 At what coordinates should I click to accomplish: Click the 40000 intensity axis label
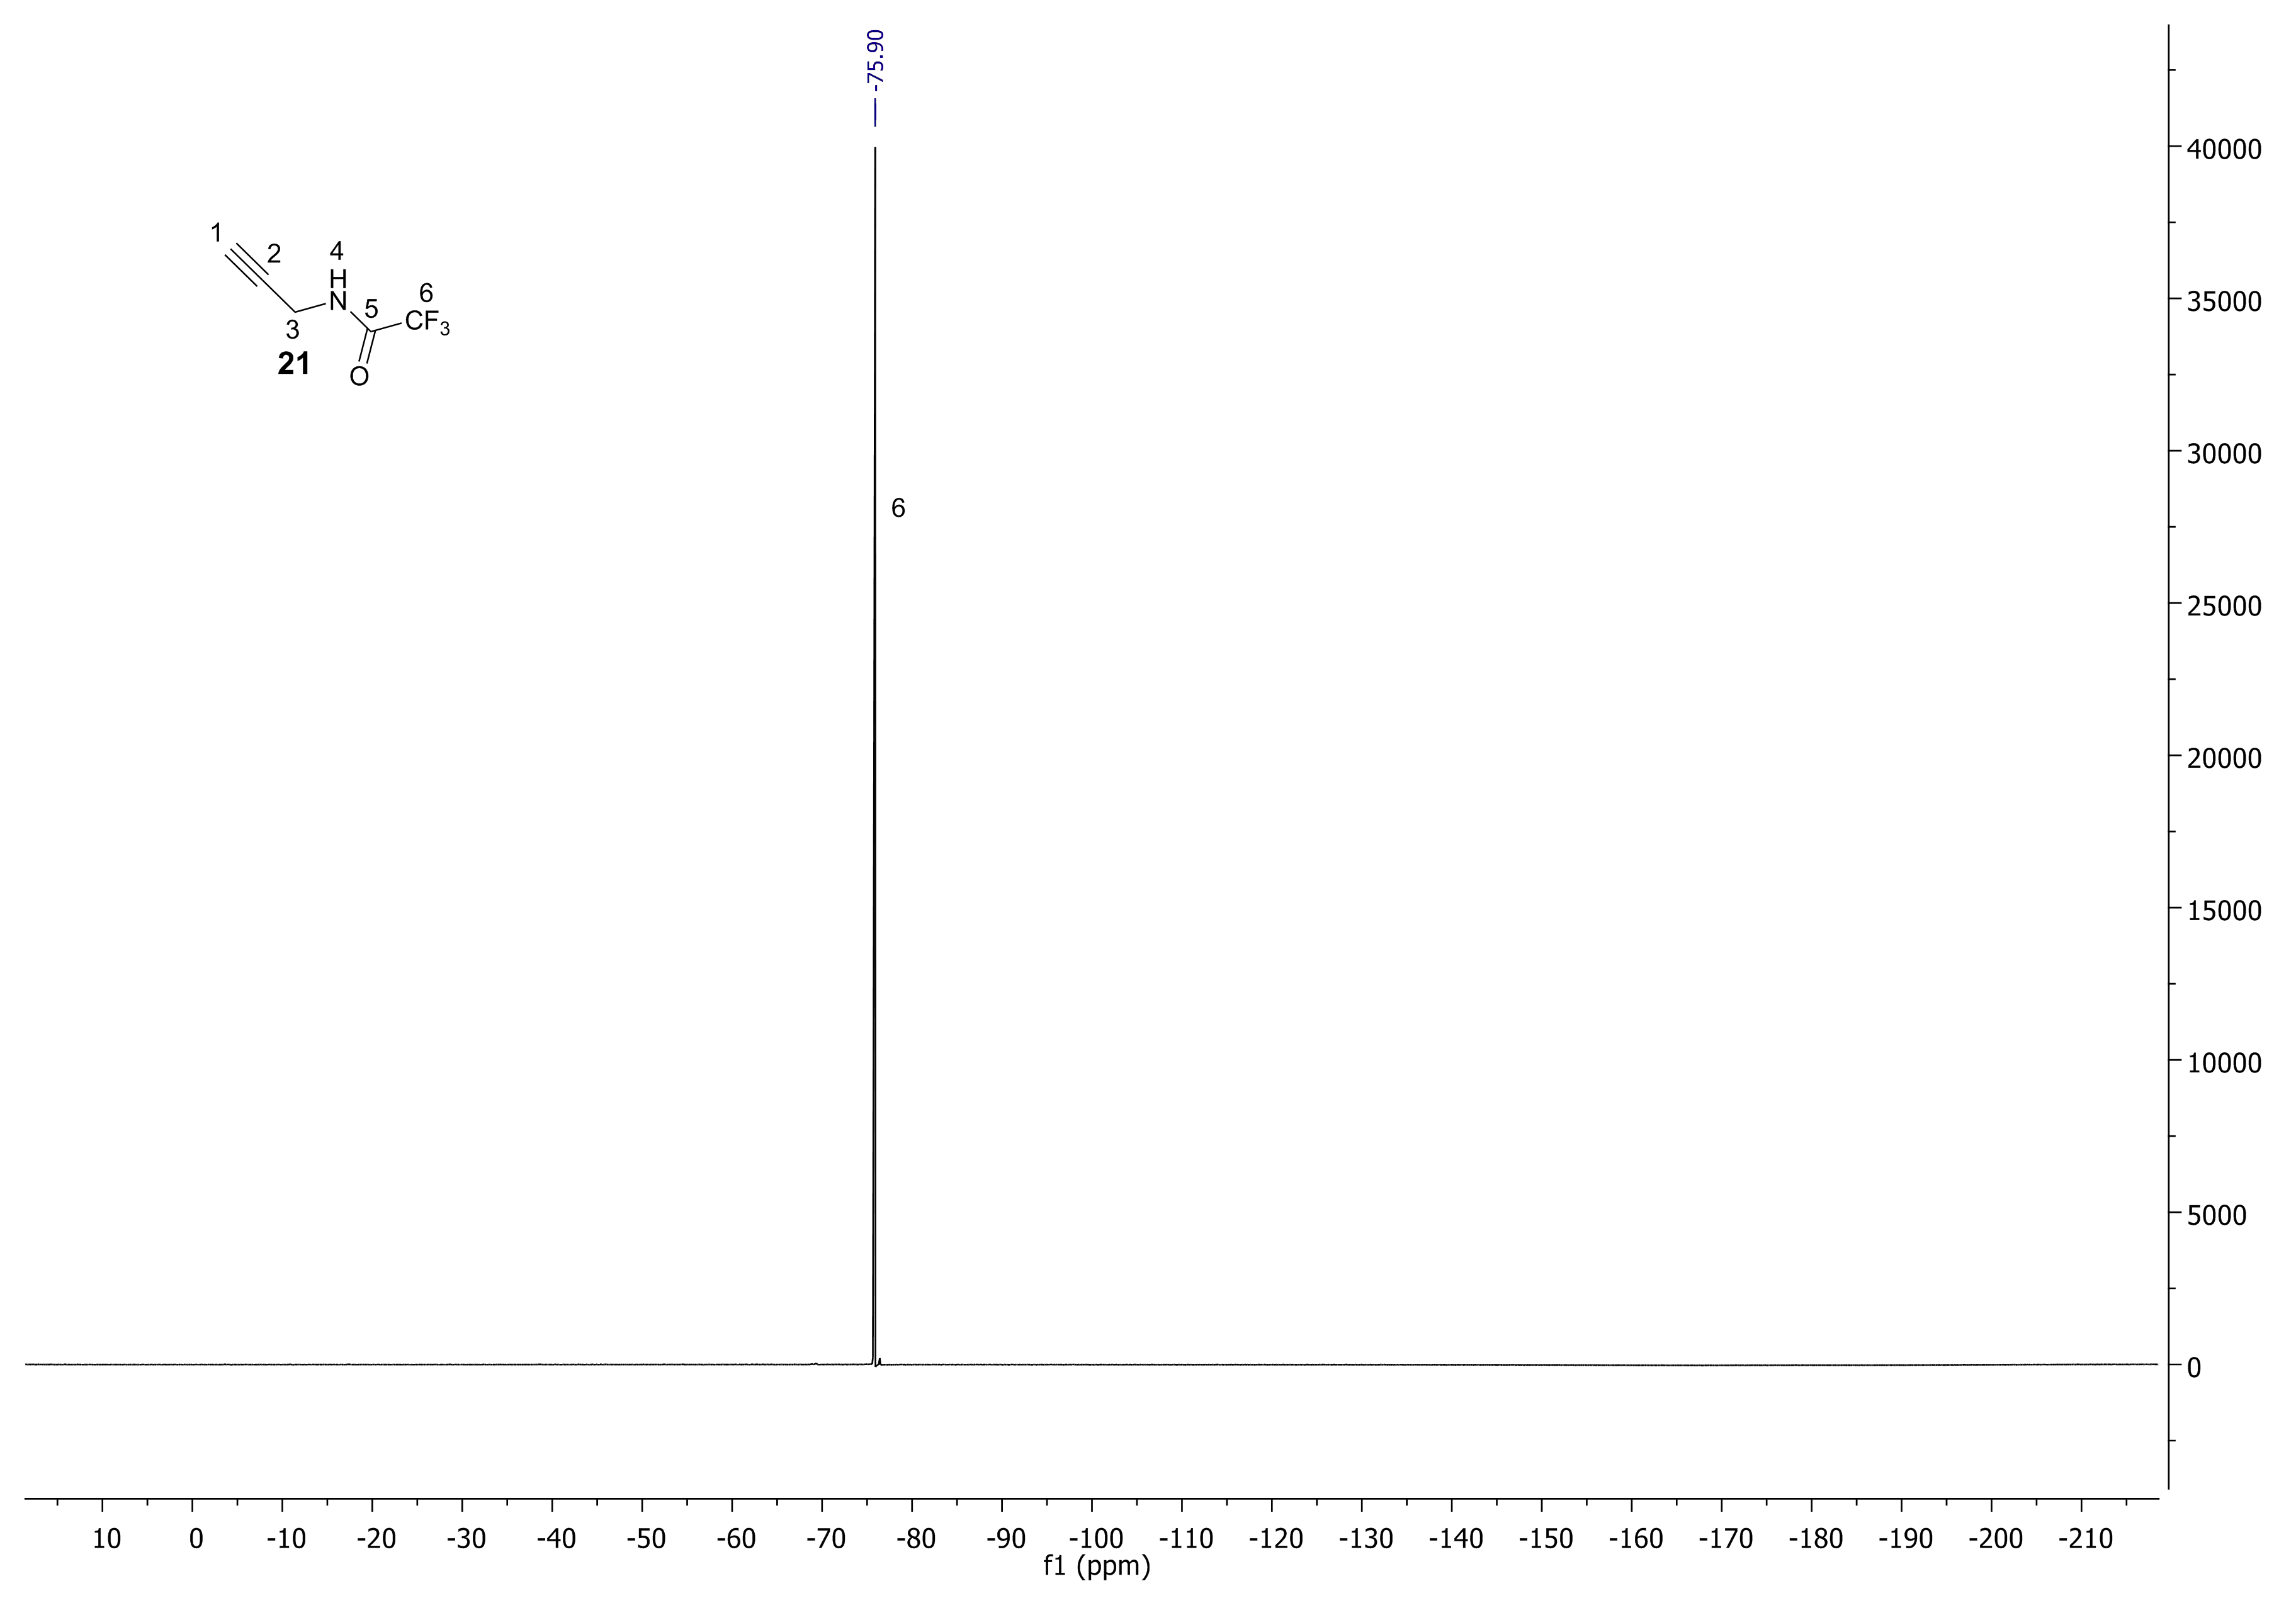click(2223, 150)
